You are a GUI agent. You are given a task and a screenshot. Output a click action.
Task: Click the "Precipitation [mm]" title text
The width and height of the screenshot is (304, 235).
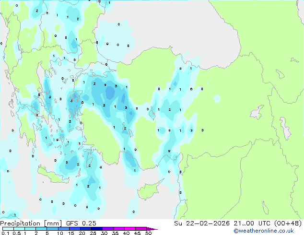31,223
